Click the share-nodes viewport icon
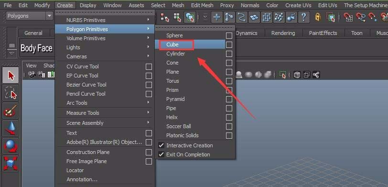The height and width of the screenshot is (187, 388). coord(316,75)
